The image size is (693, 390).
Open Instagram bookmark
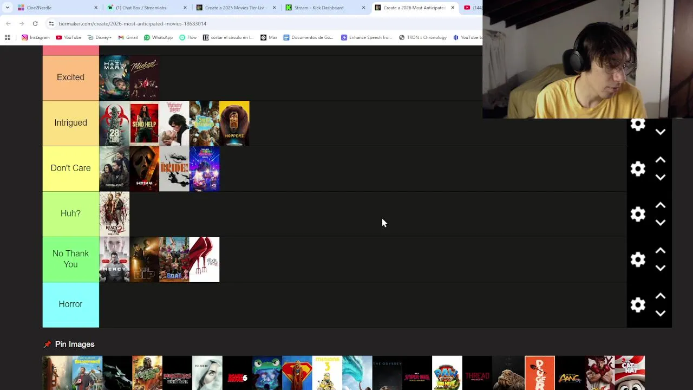pyautogui.click(x=36, y=37)
